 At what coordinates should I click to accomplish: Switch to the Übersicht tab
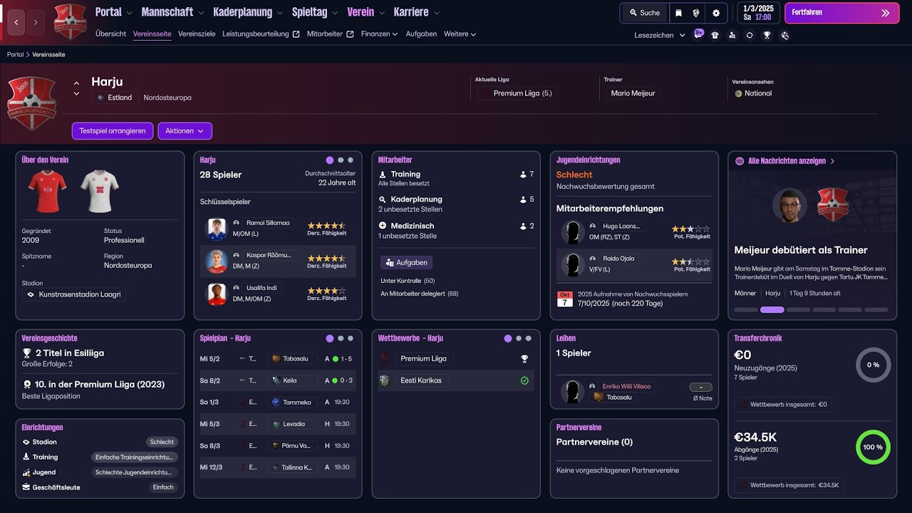(110, 34)
